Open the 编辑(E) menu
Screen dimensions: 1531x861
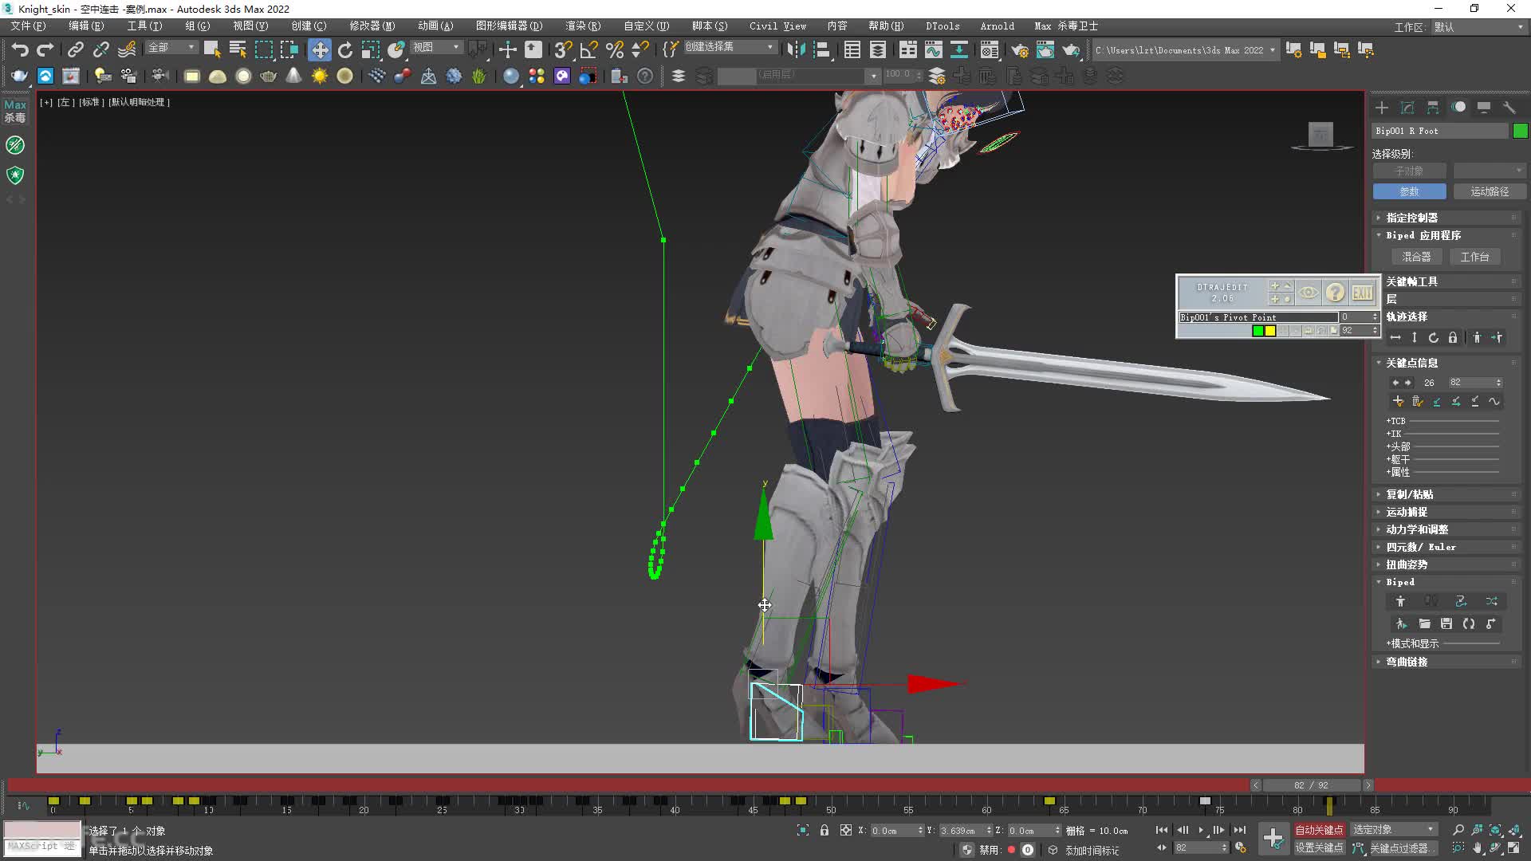(x=86, y=26)
